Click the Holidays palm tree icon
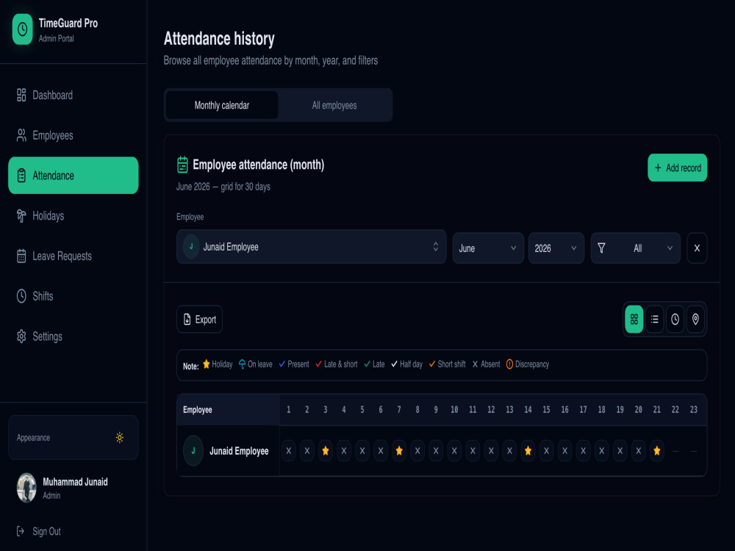The height and width of the screenshot is (551, 735). 21,215
